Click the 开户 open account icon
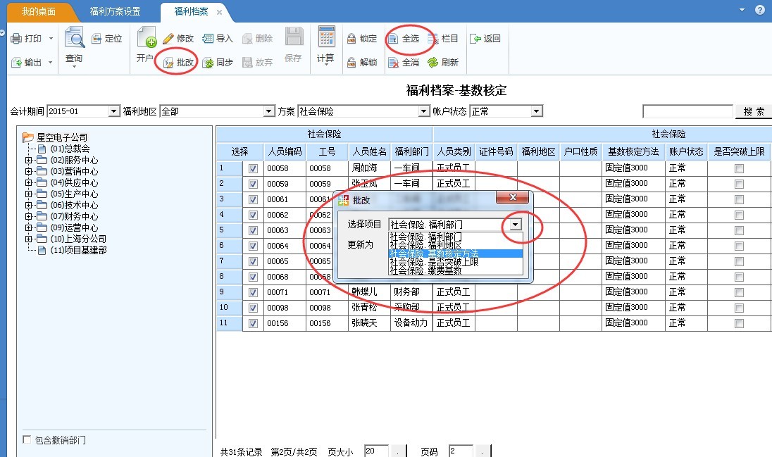Screen dimensions: 772x457 pyautogui.click(x=147, y=37)
